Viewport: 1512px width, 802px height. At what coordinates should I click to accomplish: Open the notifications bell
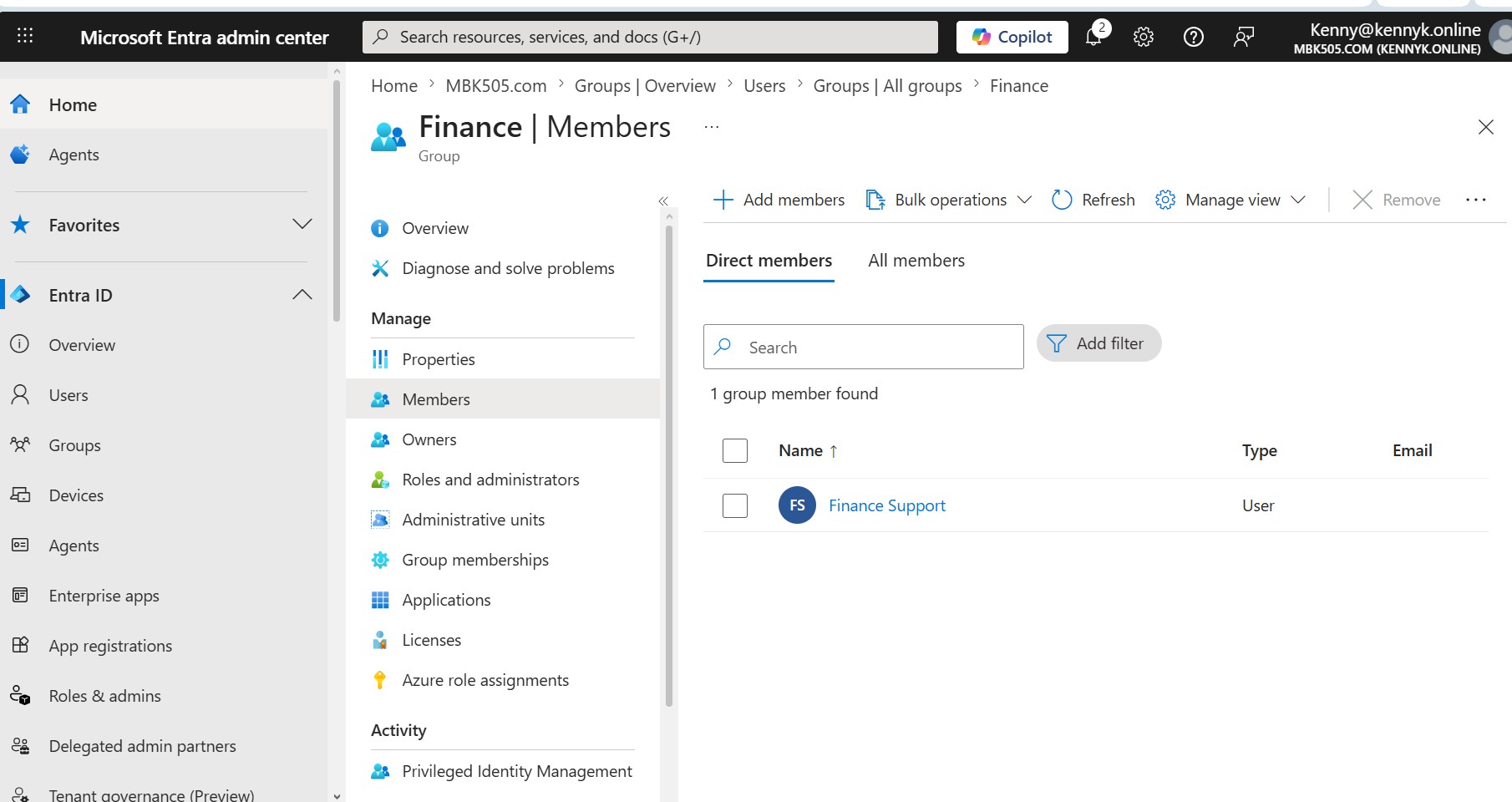[1094, 36]
